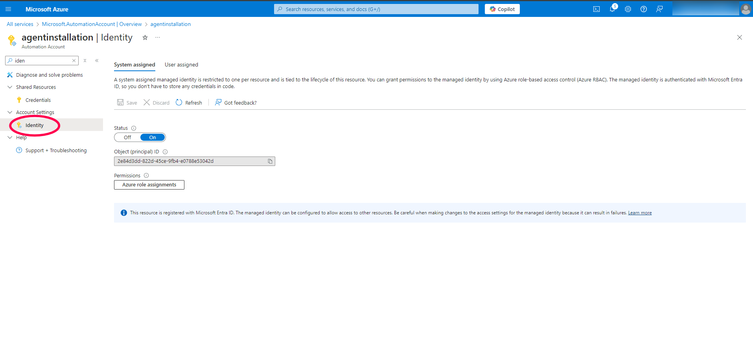Click the Refresh toolbar button
Viewport: 753px width, 350px height.
[189, 103]
